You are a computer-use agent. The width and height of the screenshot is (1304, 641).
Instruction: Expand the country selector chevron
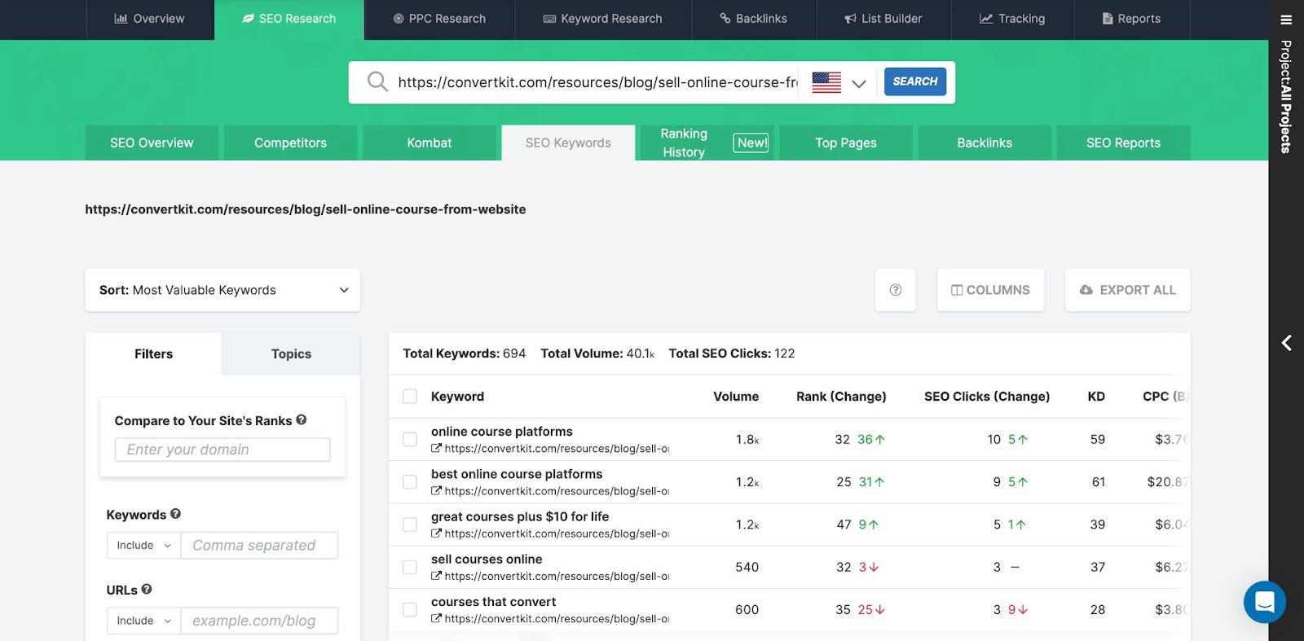[x=859, y=83]
